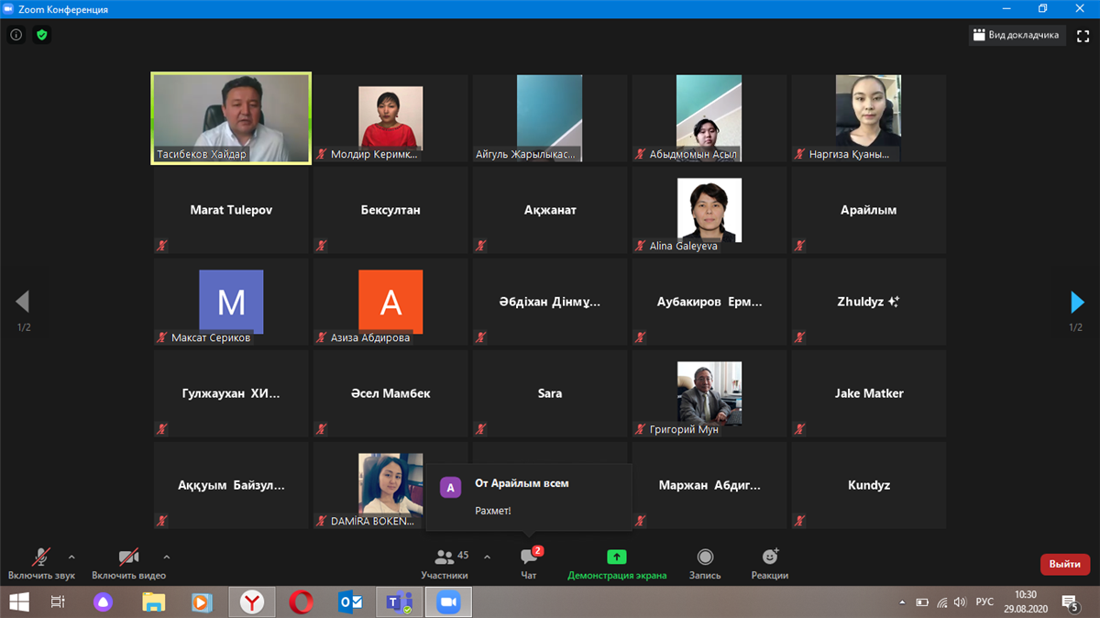The image size is (1100, 618).
Task: Expand audio options arrow beside microphone
Action: pyautogui.click(x=71, y=557)
